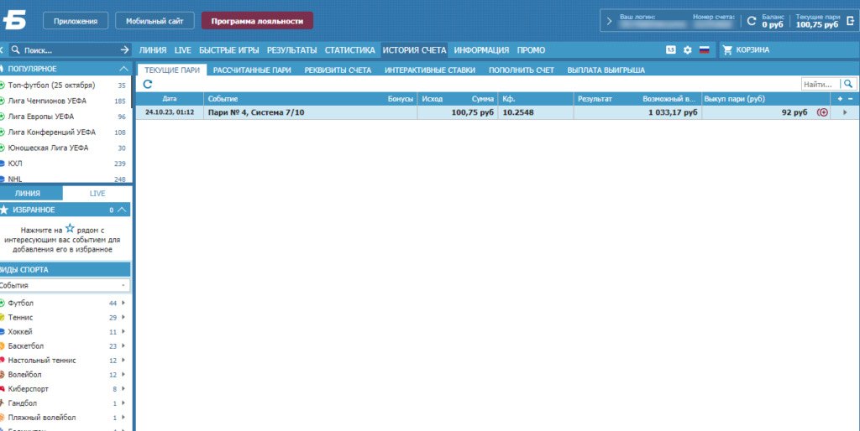Click the Гандбол sport row
The height and width of the screenshot is (431, 860).
coord(65,403)
